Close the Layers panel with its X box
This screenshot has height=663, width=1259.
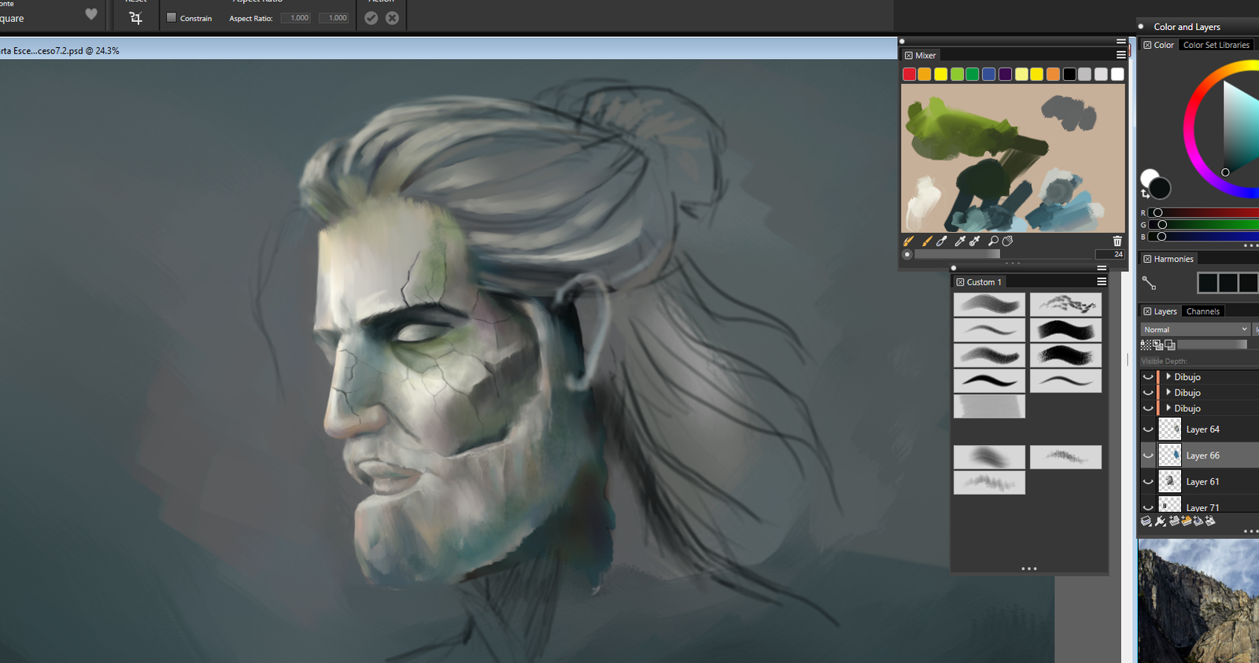pyautogui.click(x=1147, y=312)
